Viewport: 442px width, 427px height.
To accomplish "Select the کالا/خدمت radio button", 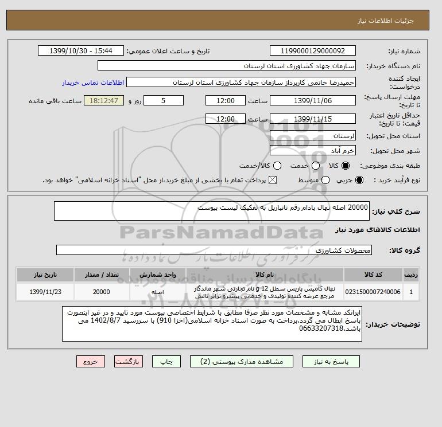I will coord(277,166).
